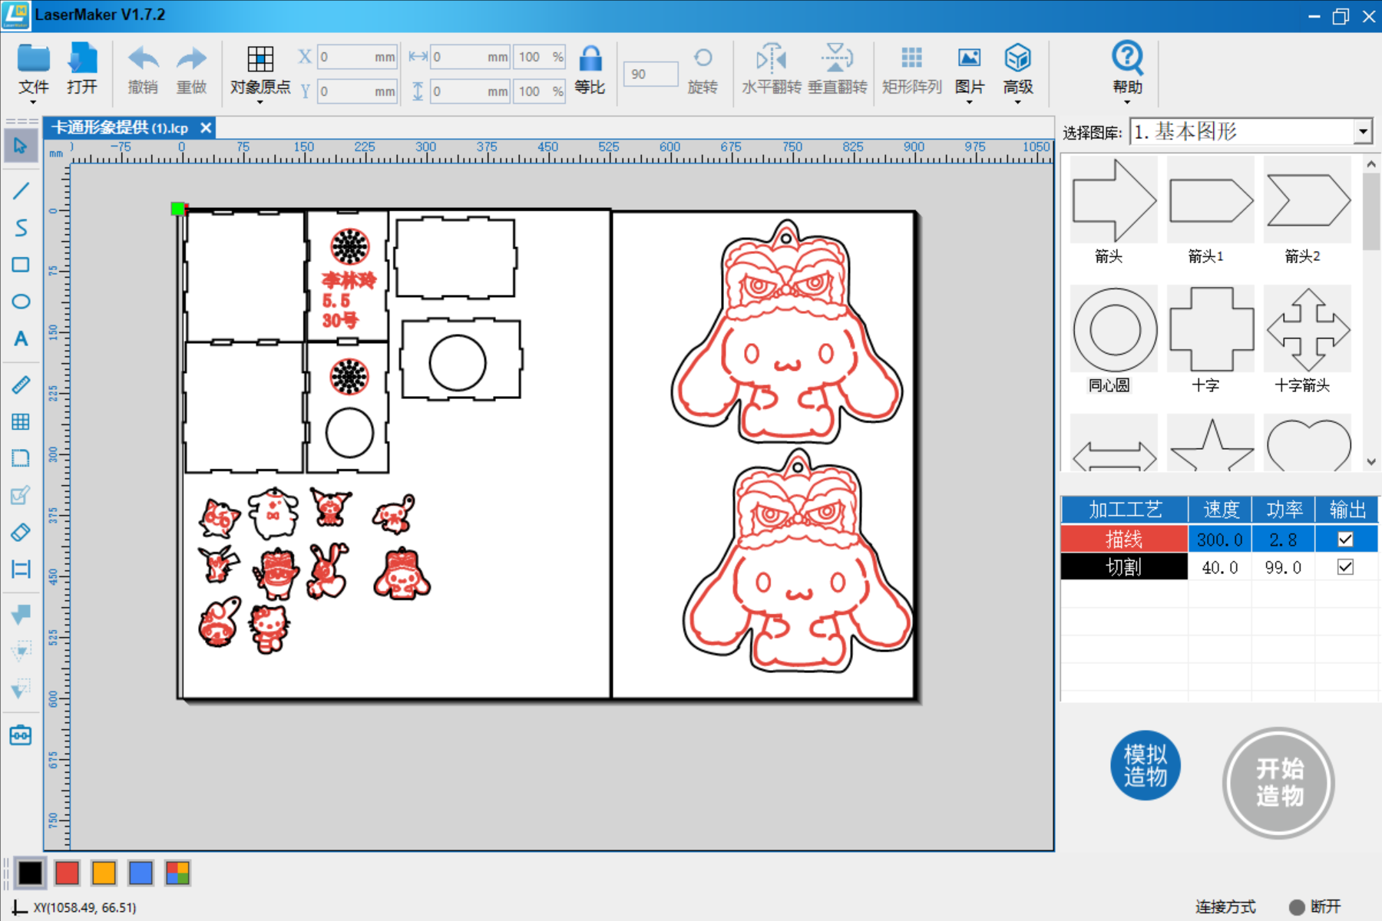
Task: Pick the red color swatch
Action: 67,873
